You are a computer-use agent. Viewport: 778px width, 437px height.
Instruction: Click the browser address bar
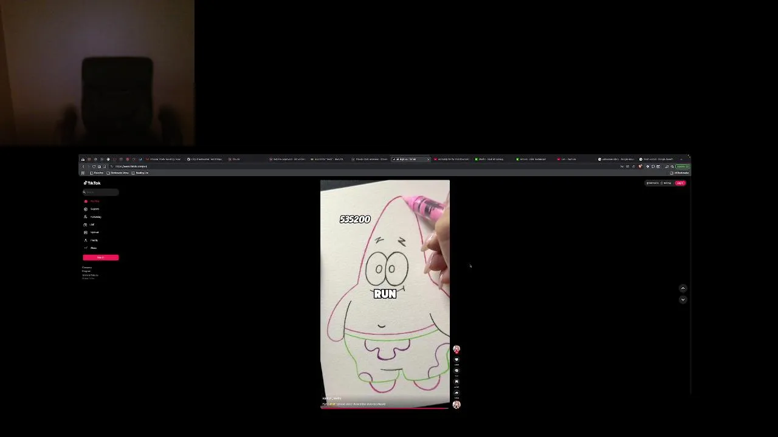tap(365, 166)
